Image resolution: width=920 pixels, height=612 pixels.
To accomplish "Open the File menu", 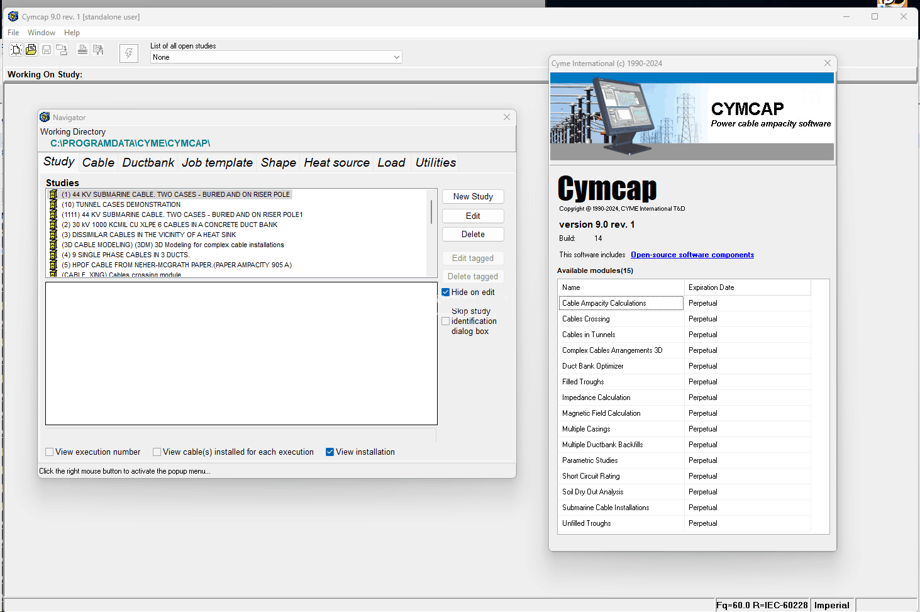I will click(13, 33).
